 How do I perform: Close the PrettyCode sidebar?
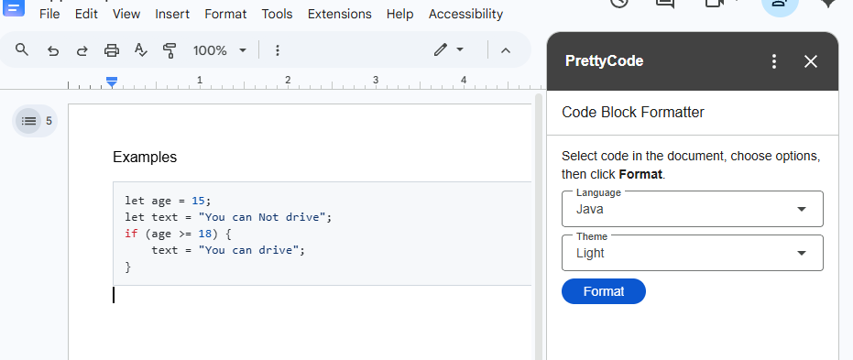tap(811, 61)
